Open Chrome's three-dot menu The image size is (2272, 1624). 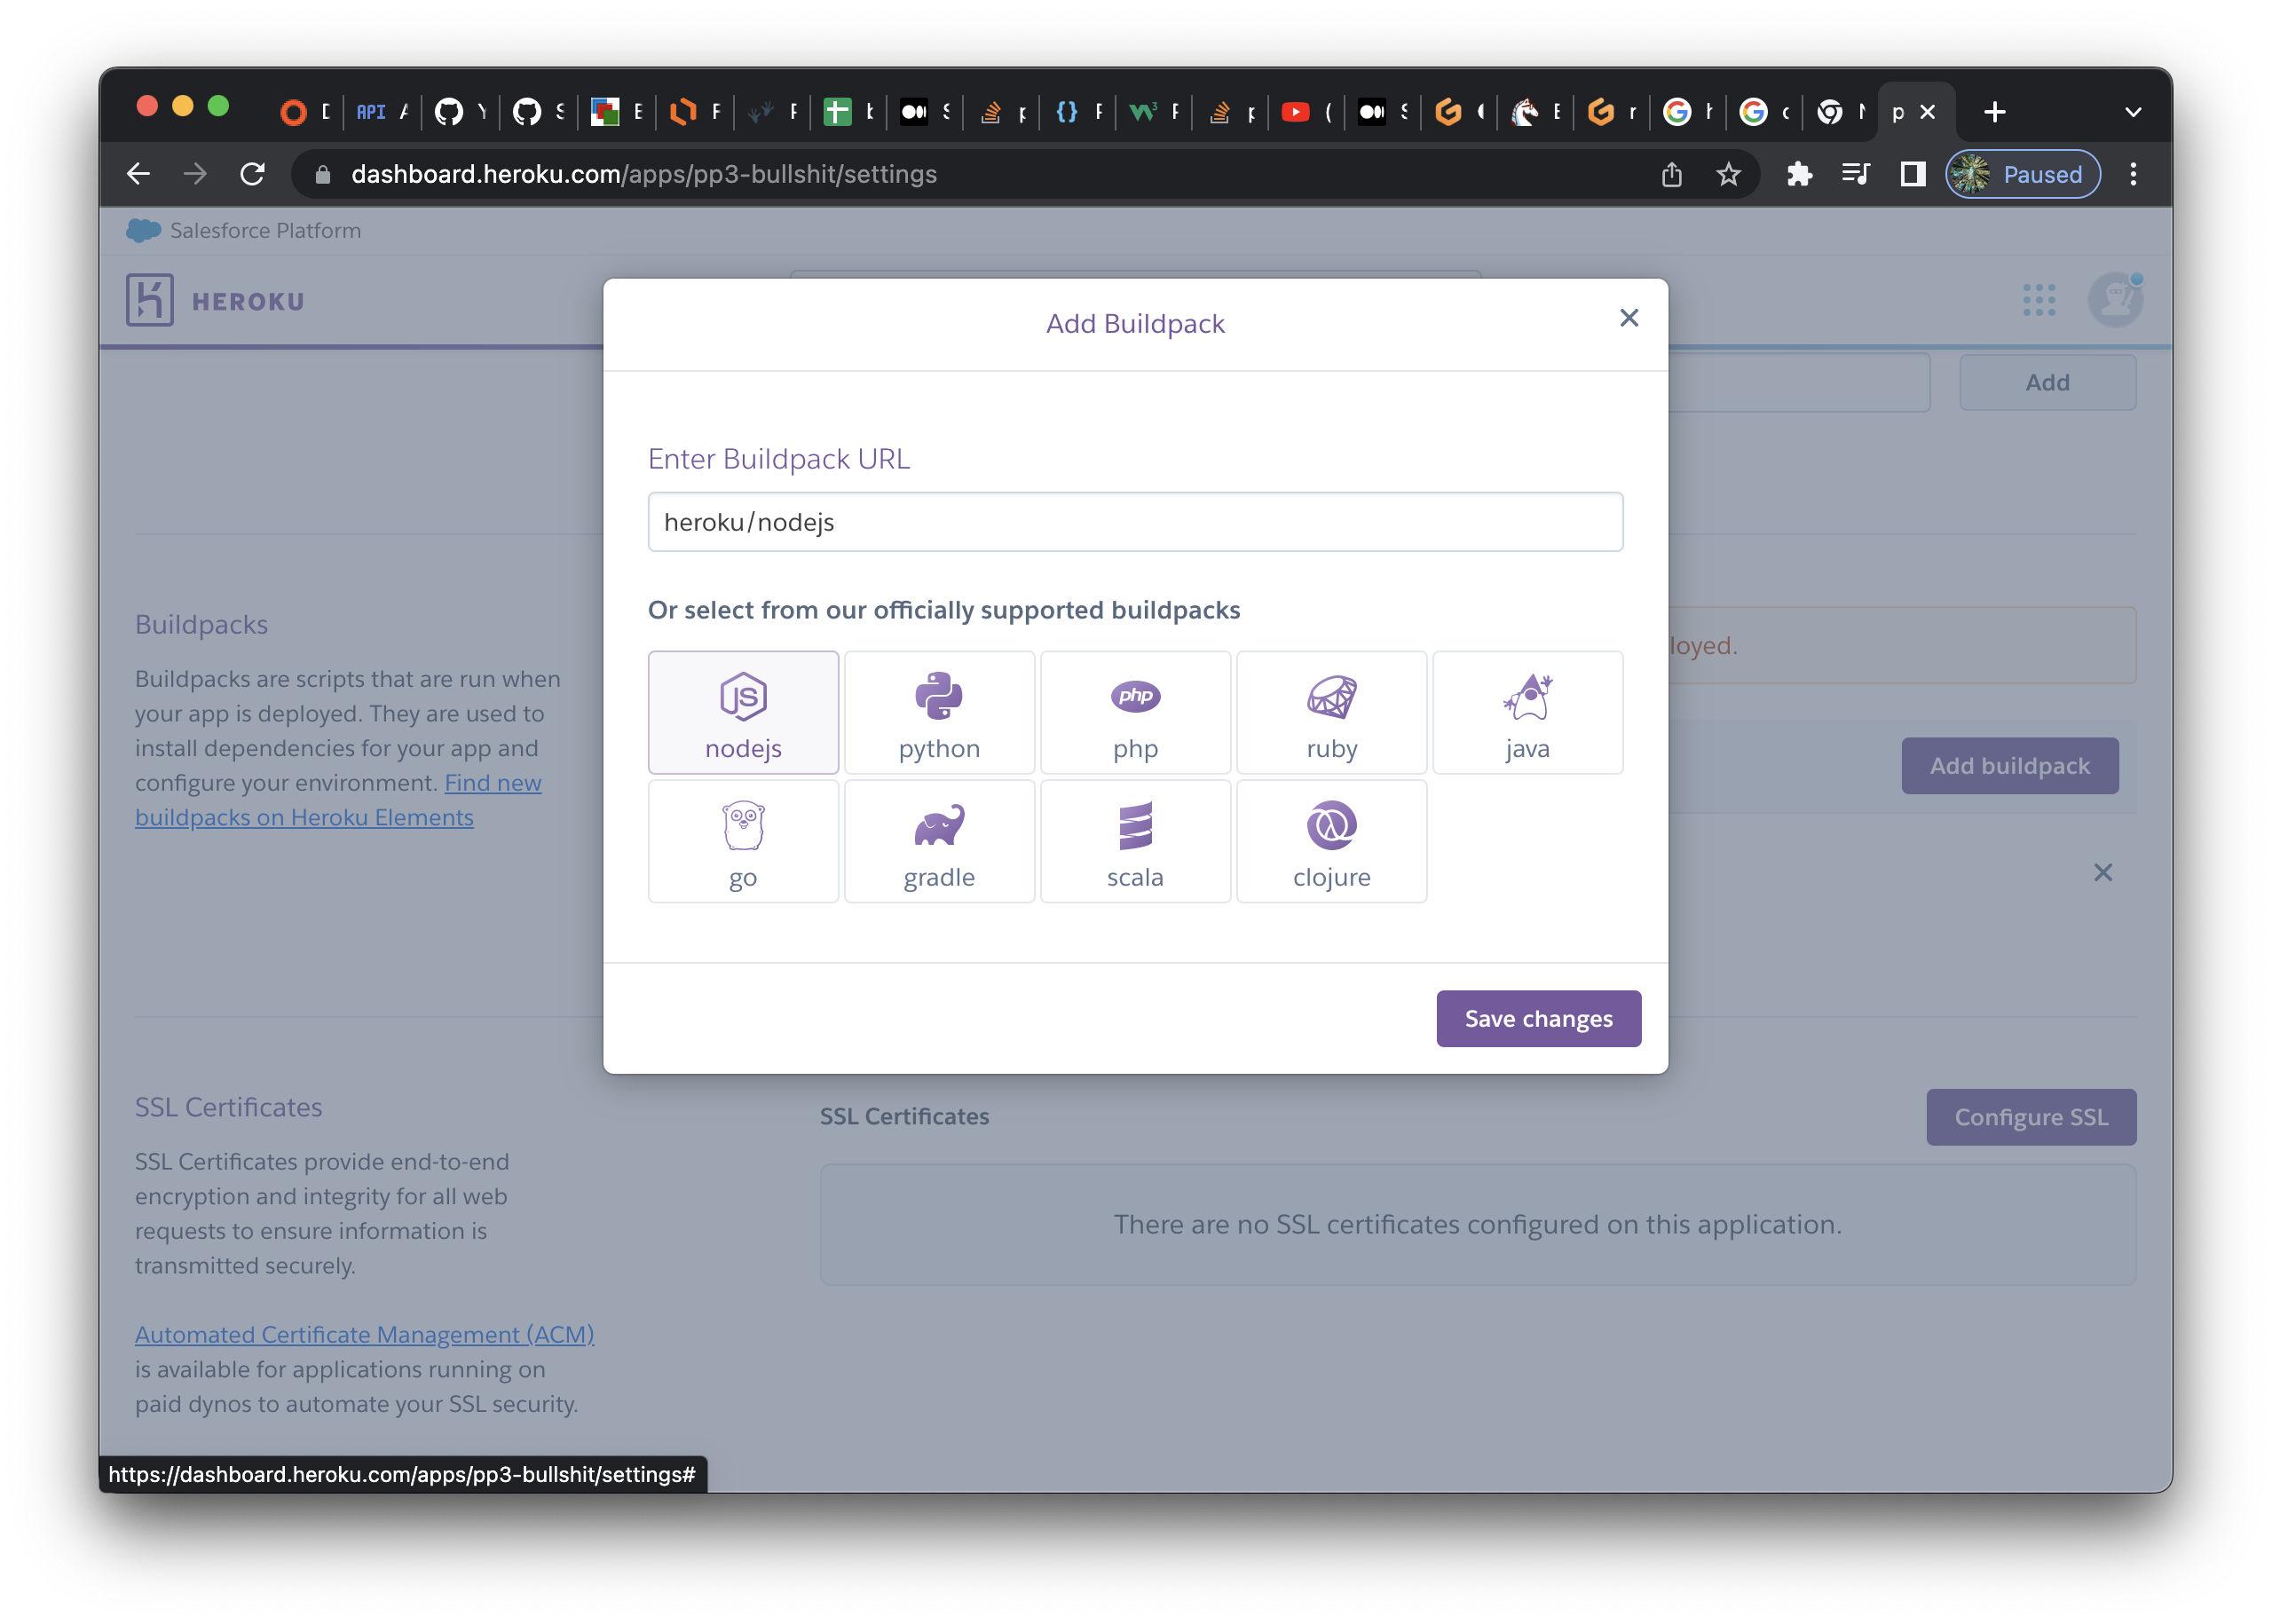(x=2133, y=174)
